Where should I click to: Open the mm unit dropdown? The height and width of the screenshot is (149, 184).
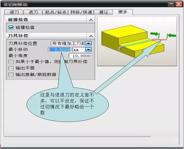89,50
